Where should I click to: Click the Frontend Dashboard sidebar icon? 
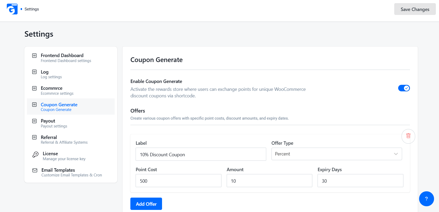(x=34, y=55)
